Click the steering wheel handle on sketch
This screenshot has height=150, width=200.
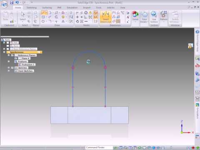point(88,62)
